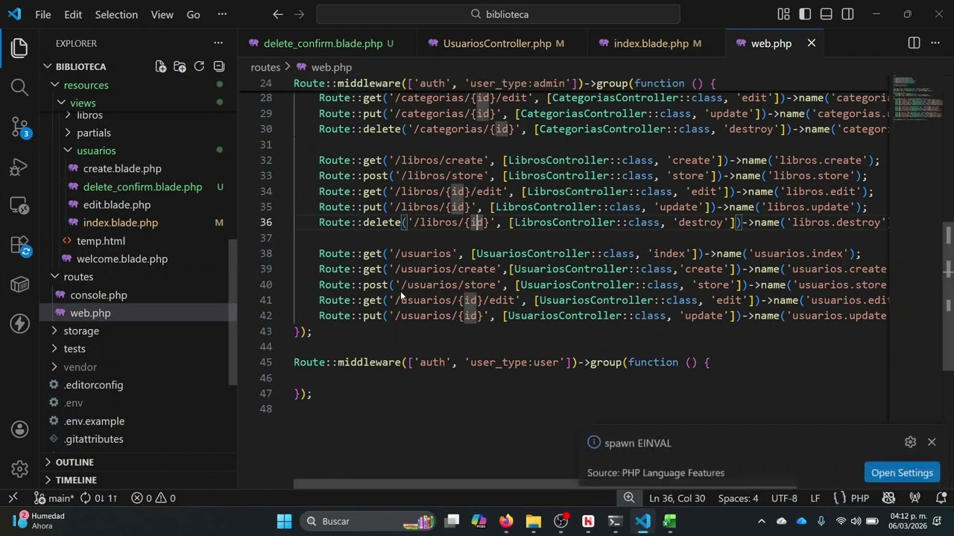Open the Remote Explorer view icon
Image resolution: width=954 pixels, height=536 pixels.
point(20,206)
